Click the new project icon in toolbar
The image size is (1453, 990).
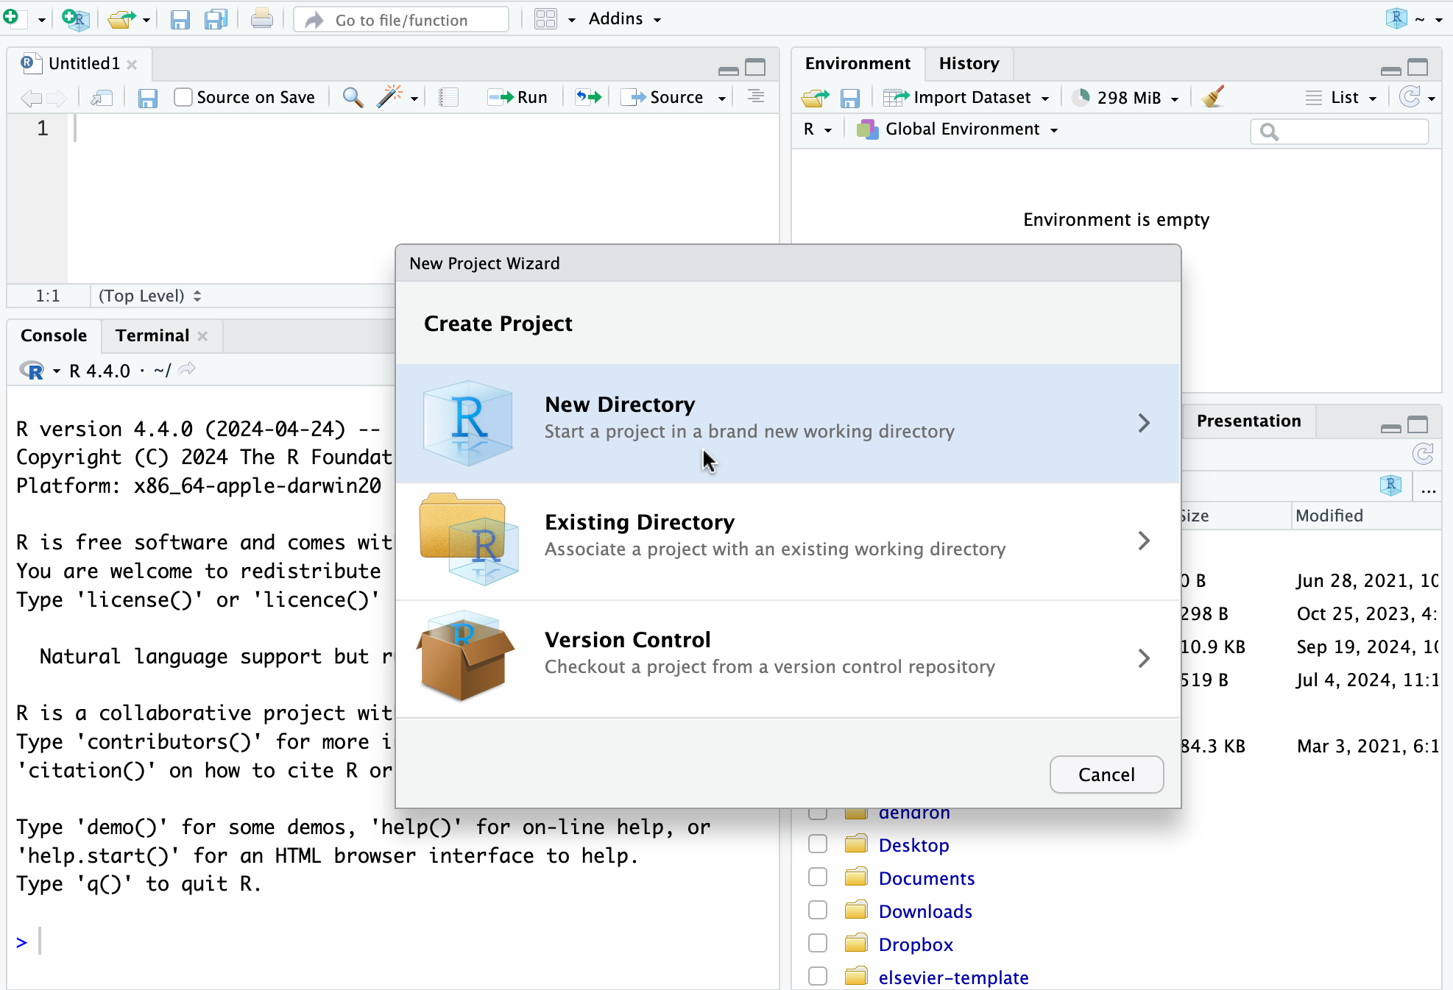pos(75,19)
